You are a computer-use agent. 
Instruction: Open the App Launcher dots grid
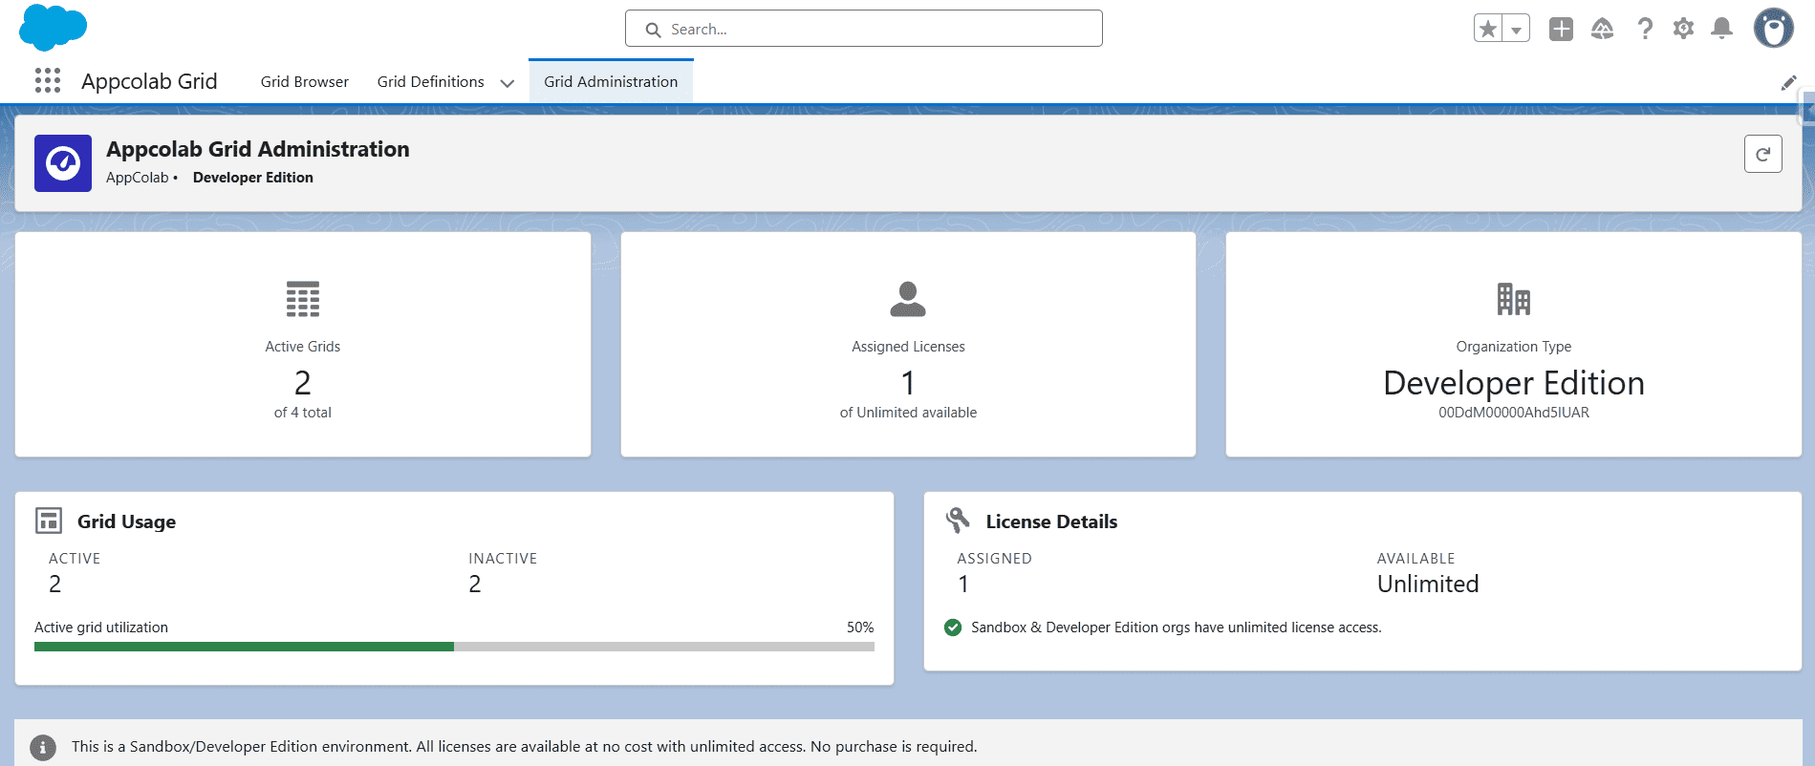click(48, 81)
